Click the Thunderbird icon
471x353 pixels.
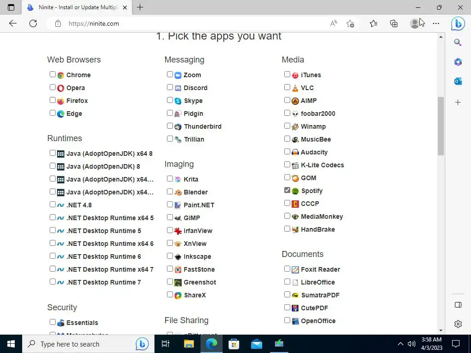pyautogui.click(x=178, y=127)
